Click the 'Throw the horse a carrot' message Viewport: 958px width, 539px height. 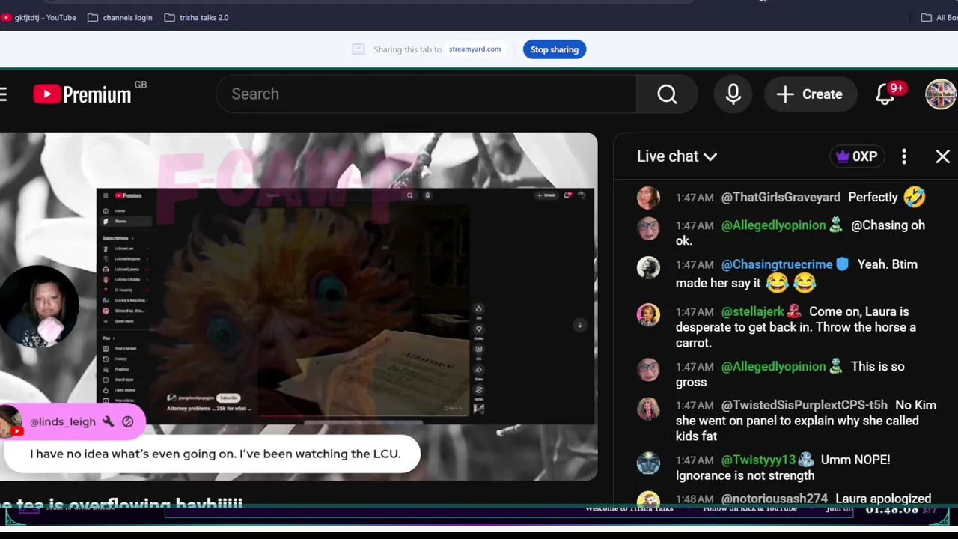[x=796, y=327]
